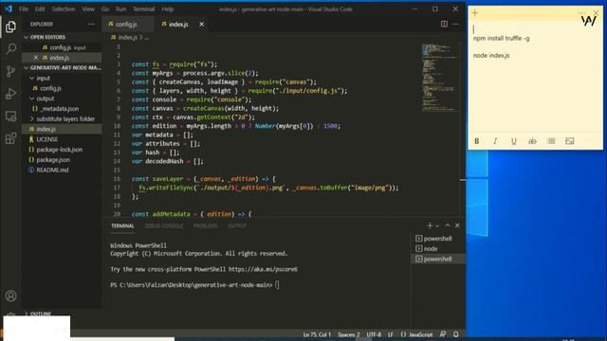
Task: Click the code minimap overview
Action: coord(439,78)
